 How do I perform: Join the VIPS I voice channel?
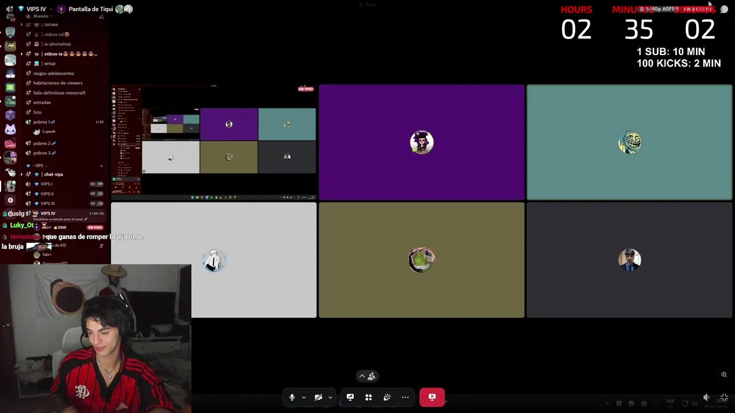pos(64,184)
